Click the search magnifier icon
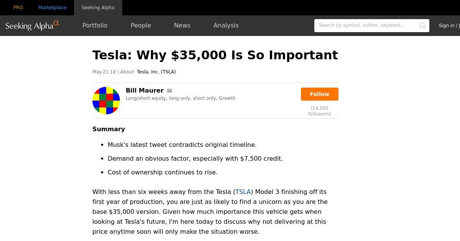460x241 pixels. coord(422,26)
